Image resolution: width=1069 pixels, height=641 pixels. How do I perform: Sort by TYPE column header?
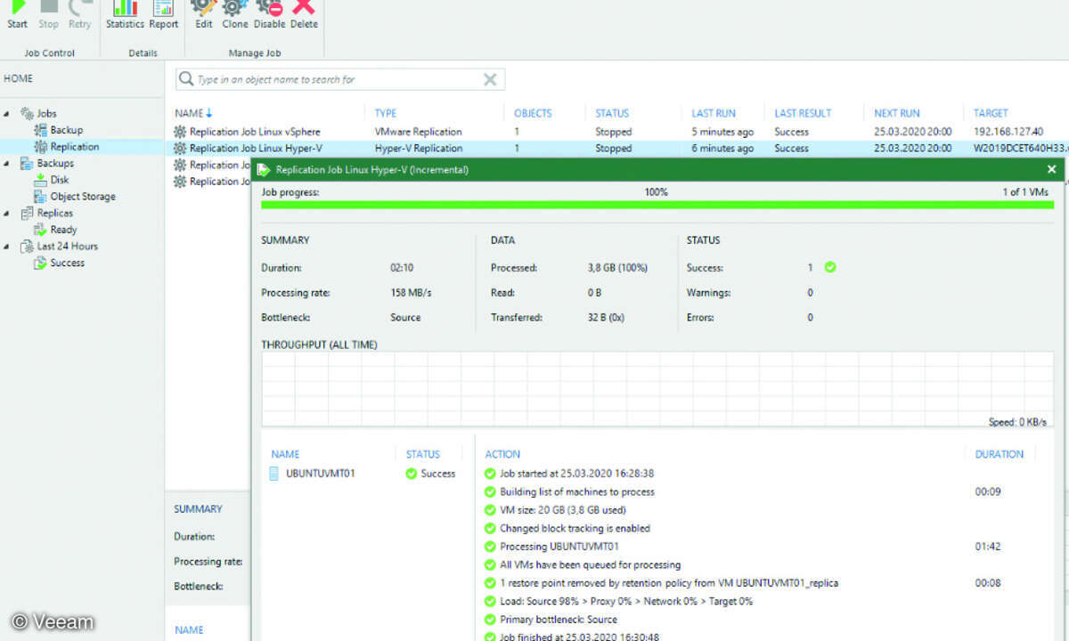[386, 113]
